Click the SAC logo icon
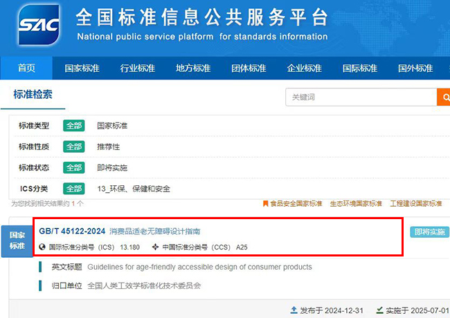The width and height of the screenshot is (450, 318). (39, 25)
